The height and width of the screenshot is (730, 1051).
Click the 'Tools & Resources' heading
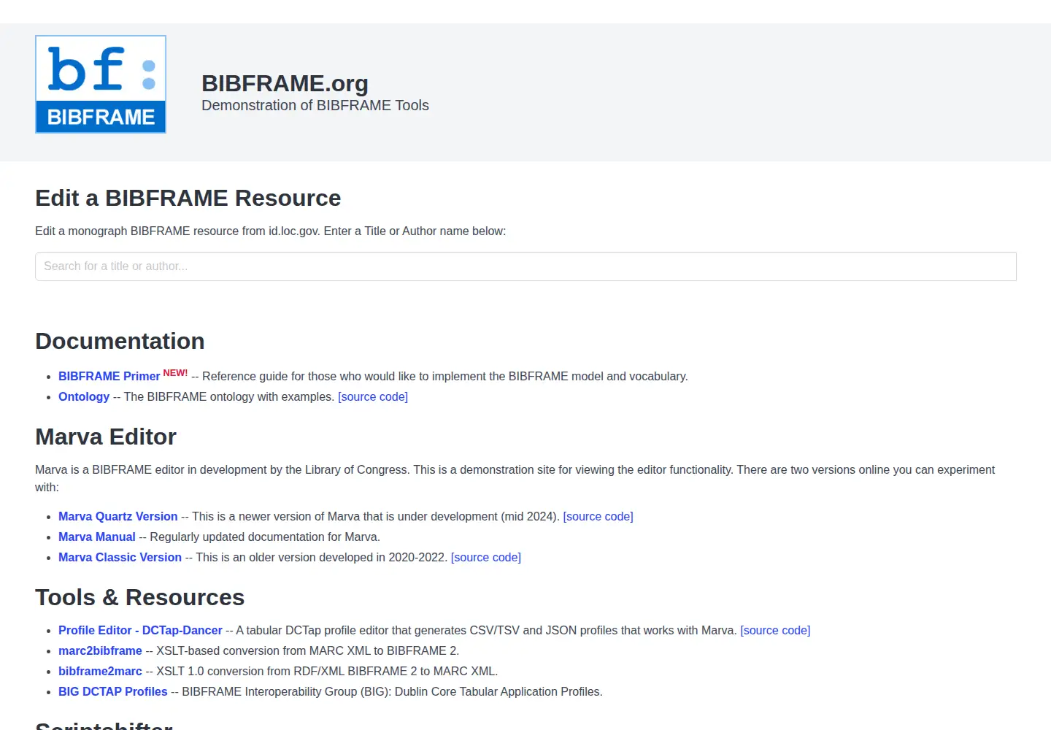pos(140,598)
